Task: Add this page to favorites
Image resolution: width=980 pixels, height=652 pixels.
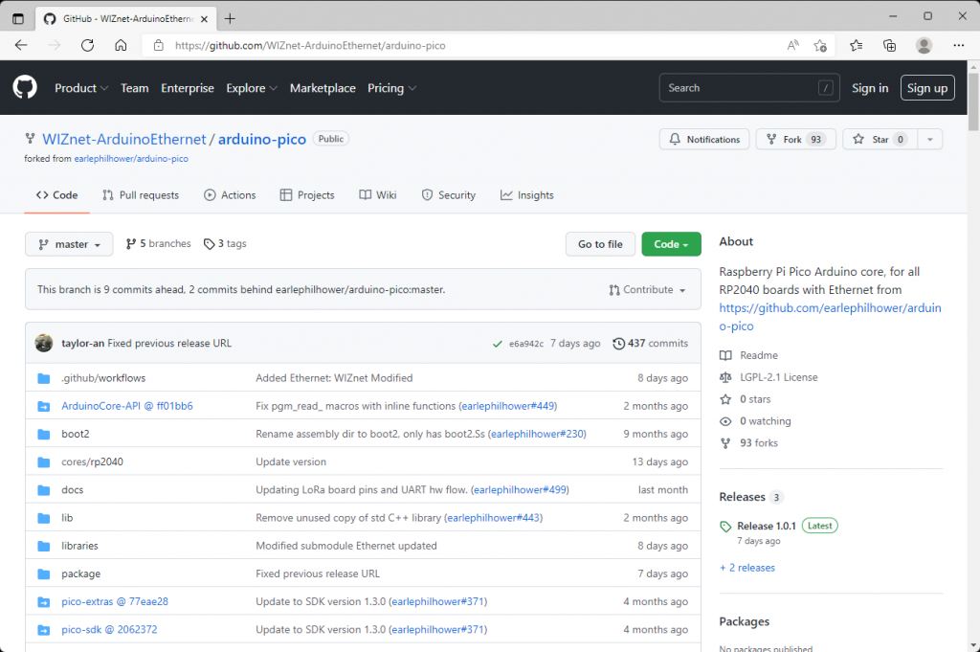Action: [820, 45]
